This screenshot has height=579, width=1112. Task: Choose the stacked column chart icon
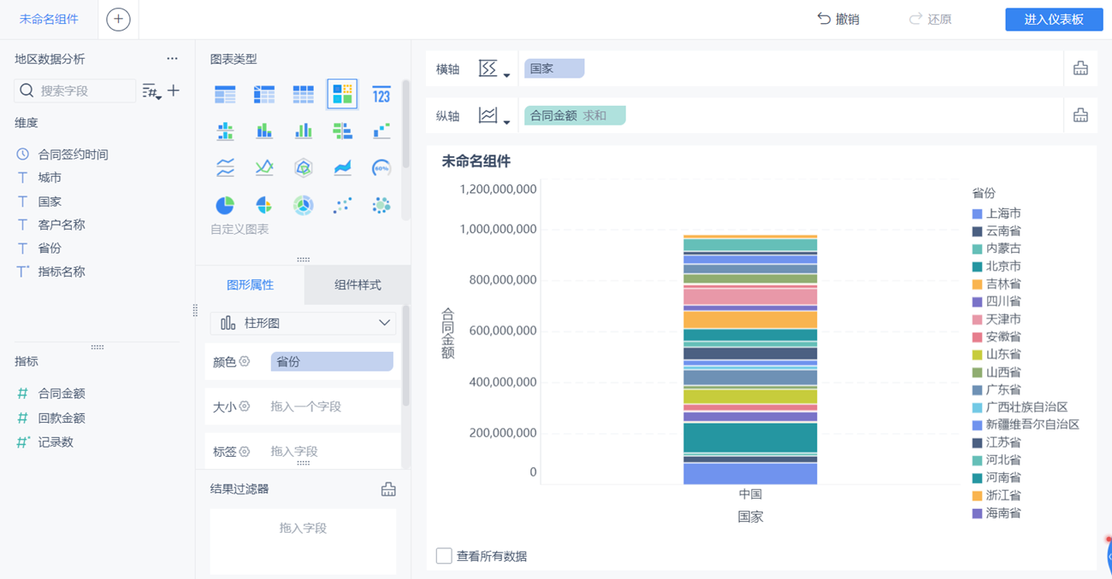(x=264, y=131)
